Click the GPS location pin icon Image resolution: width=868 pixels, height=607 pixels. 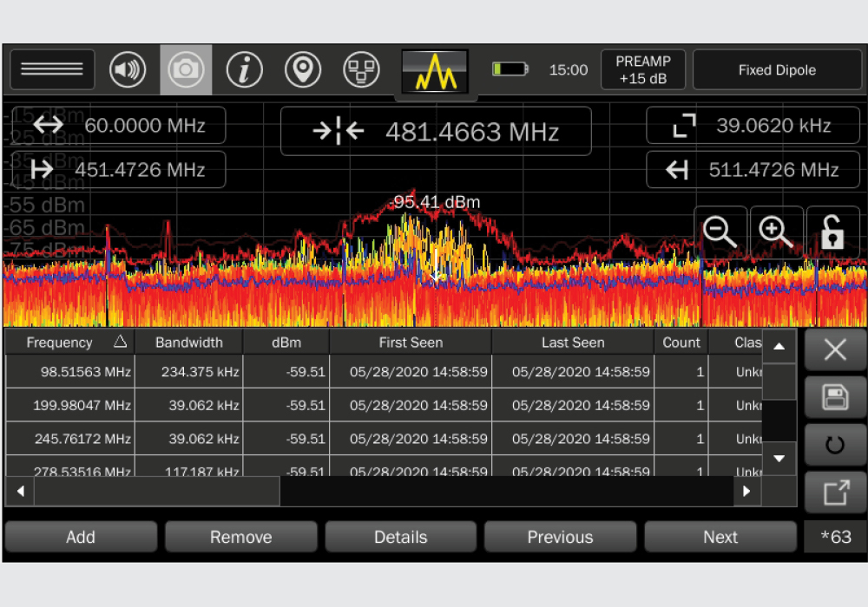[x=303, y=69]
